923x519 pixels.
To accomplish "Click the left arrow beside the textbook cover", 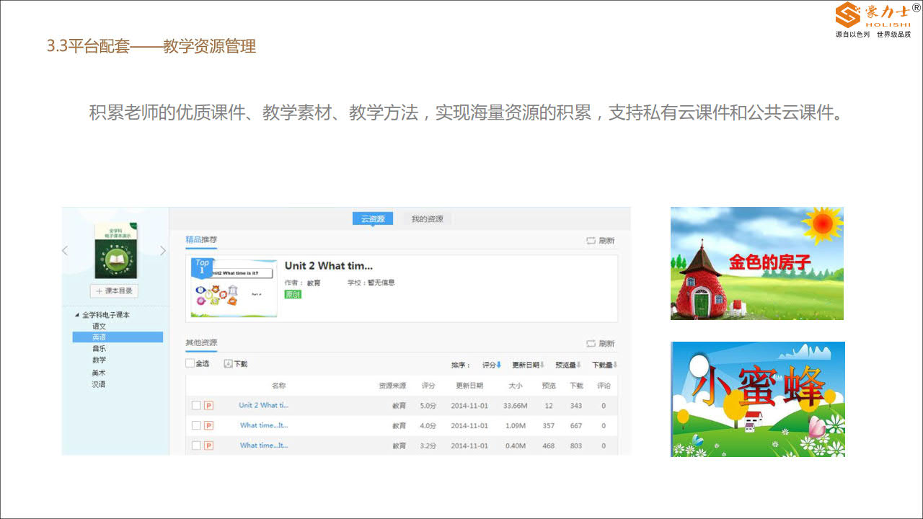I will point(65,251).
